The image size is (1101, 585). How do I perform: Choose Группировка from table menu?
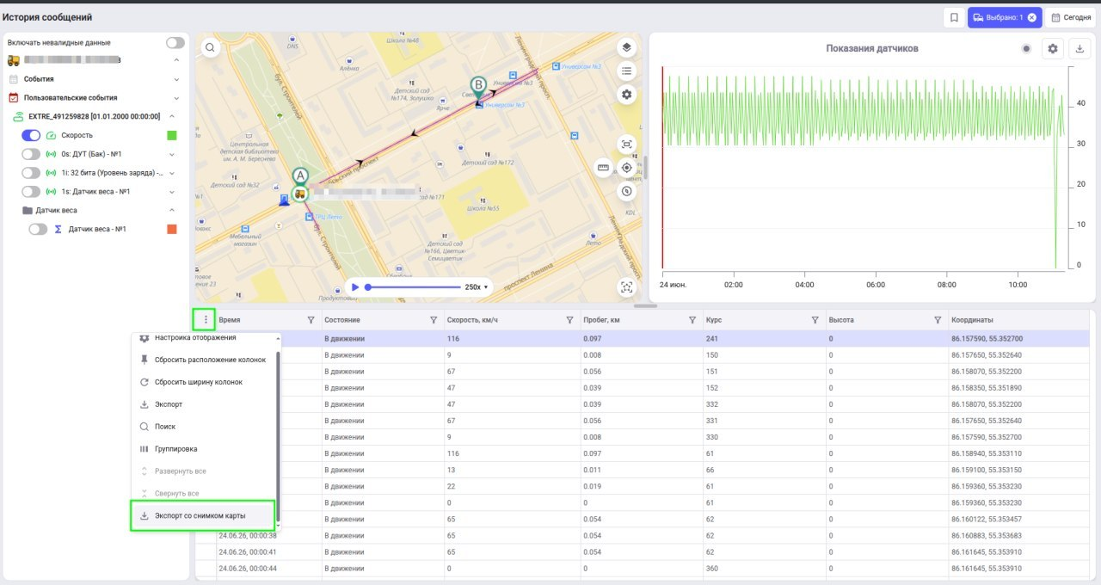205,449
